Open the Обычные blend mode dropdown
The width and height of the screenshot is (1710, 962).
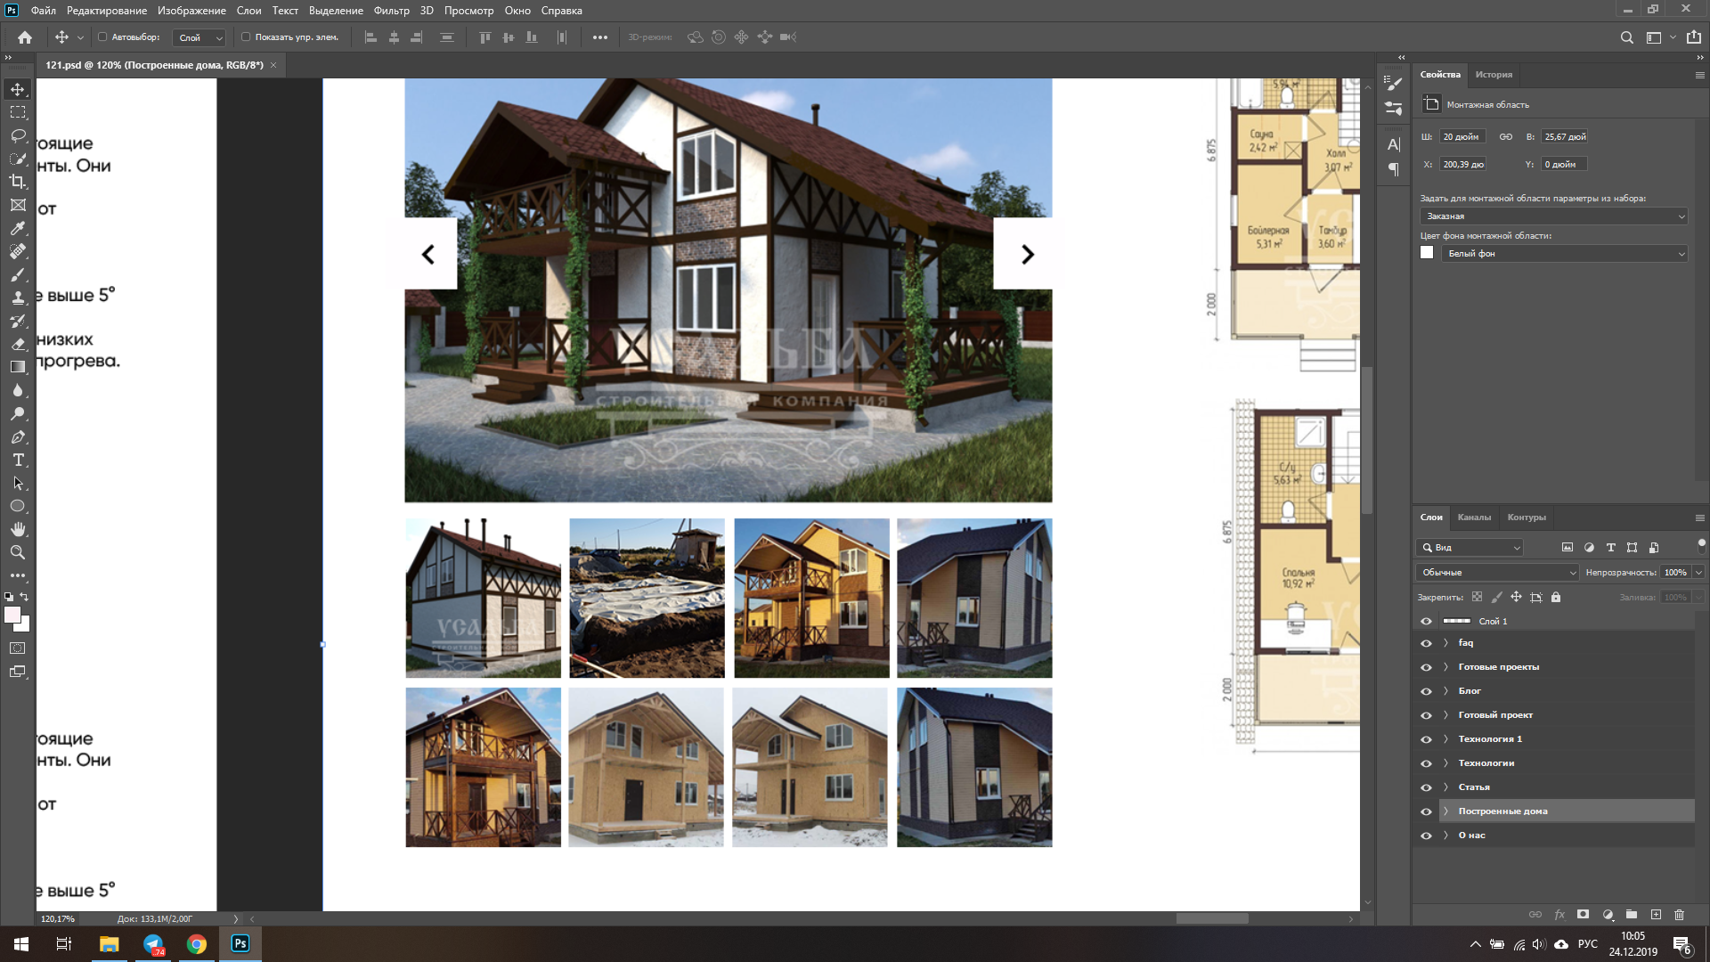point(1497,573)
